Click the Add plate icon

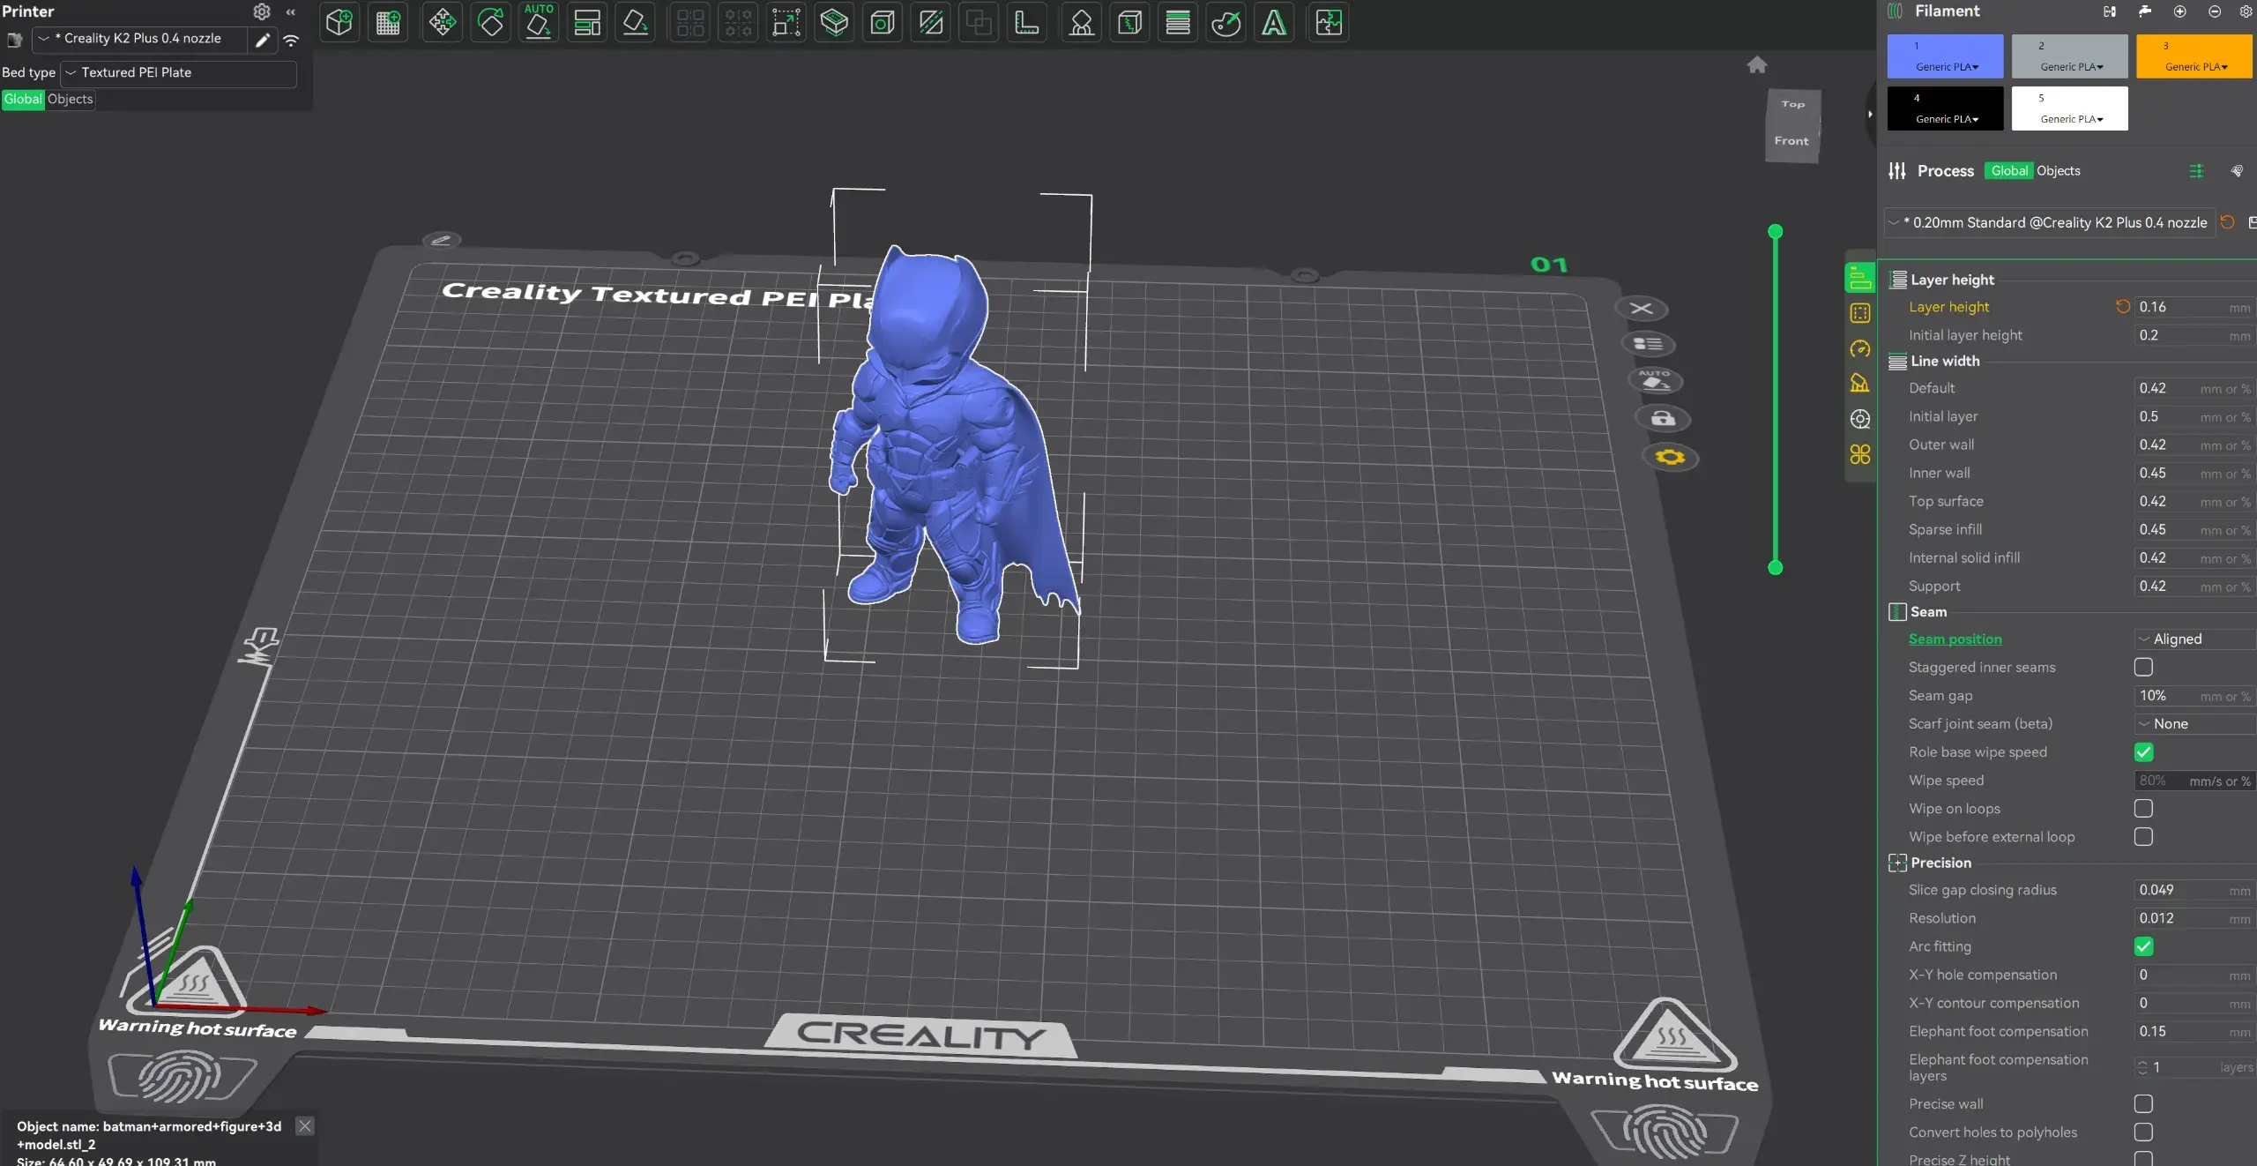click(x=388, y=22)
